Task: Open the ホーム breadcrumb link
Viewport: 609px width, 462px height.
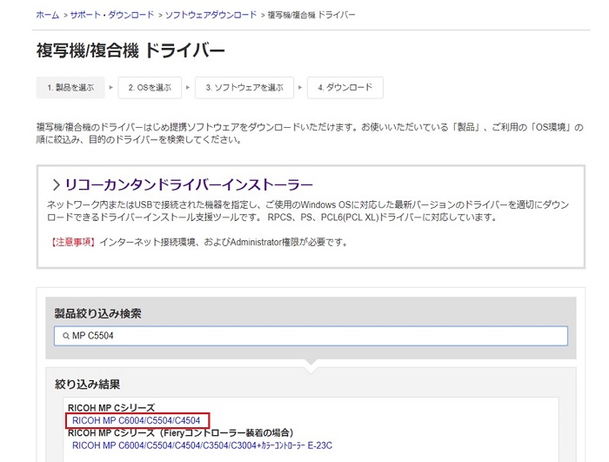Action: pos(47,15)
